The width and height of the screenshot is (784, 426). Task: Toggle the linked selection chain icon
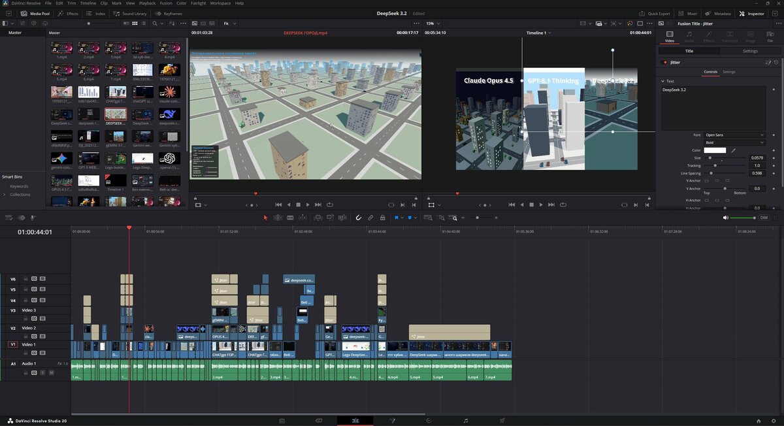pyautogui.click(x=370, y=218)
